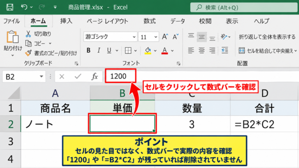Expand the 貼り付け options arrow

pyautogui.click(x=13, y=55)
